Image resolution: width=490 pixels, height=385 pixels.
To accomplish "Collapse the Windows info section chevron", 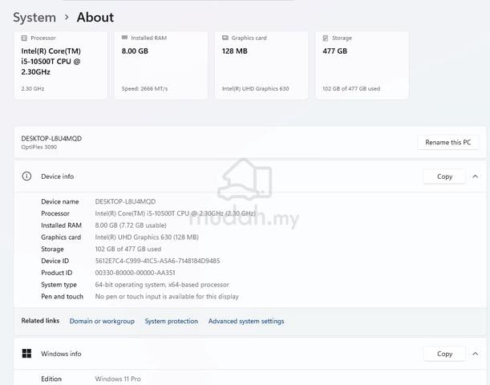I will 475,354.
